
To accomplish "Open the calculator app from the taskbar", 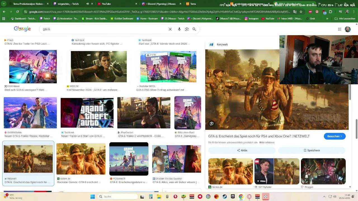I will [x=150, y=197].
